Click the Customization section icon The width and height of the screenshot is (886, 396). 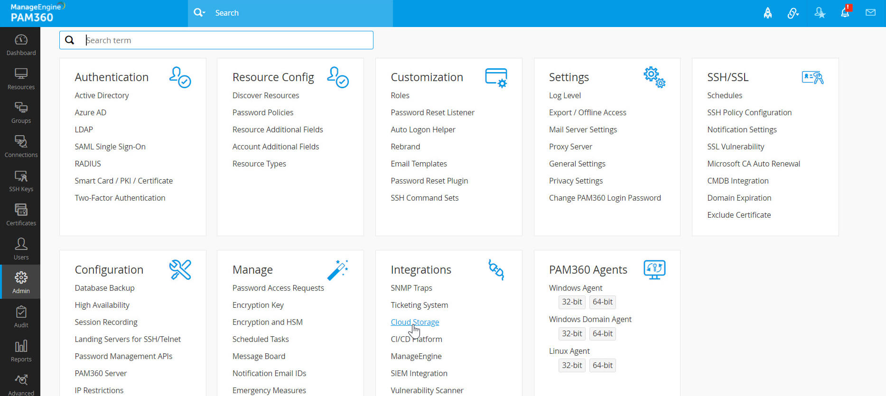(x=496, y=78)
